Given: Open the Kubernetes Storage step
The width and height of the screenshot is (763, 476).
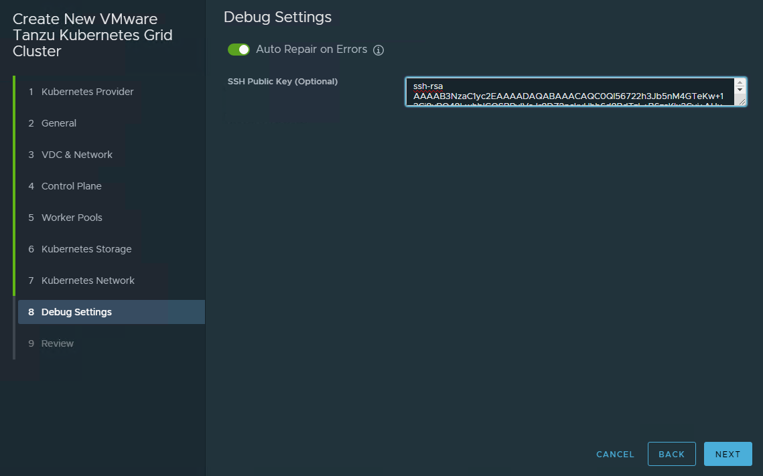Looking at the screenshot, I should coord(86,249).
